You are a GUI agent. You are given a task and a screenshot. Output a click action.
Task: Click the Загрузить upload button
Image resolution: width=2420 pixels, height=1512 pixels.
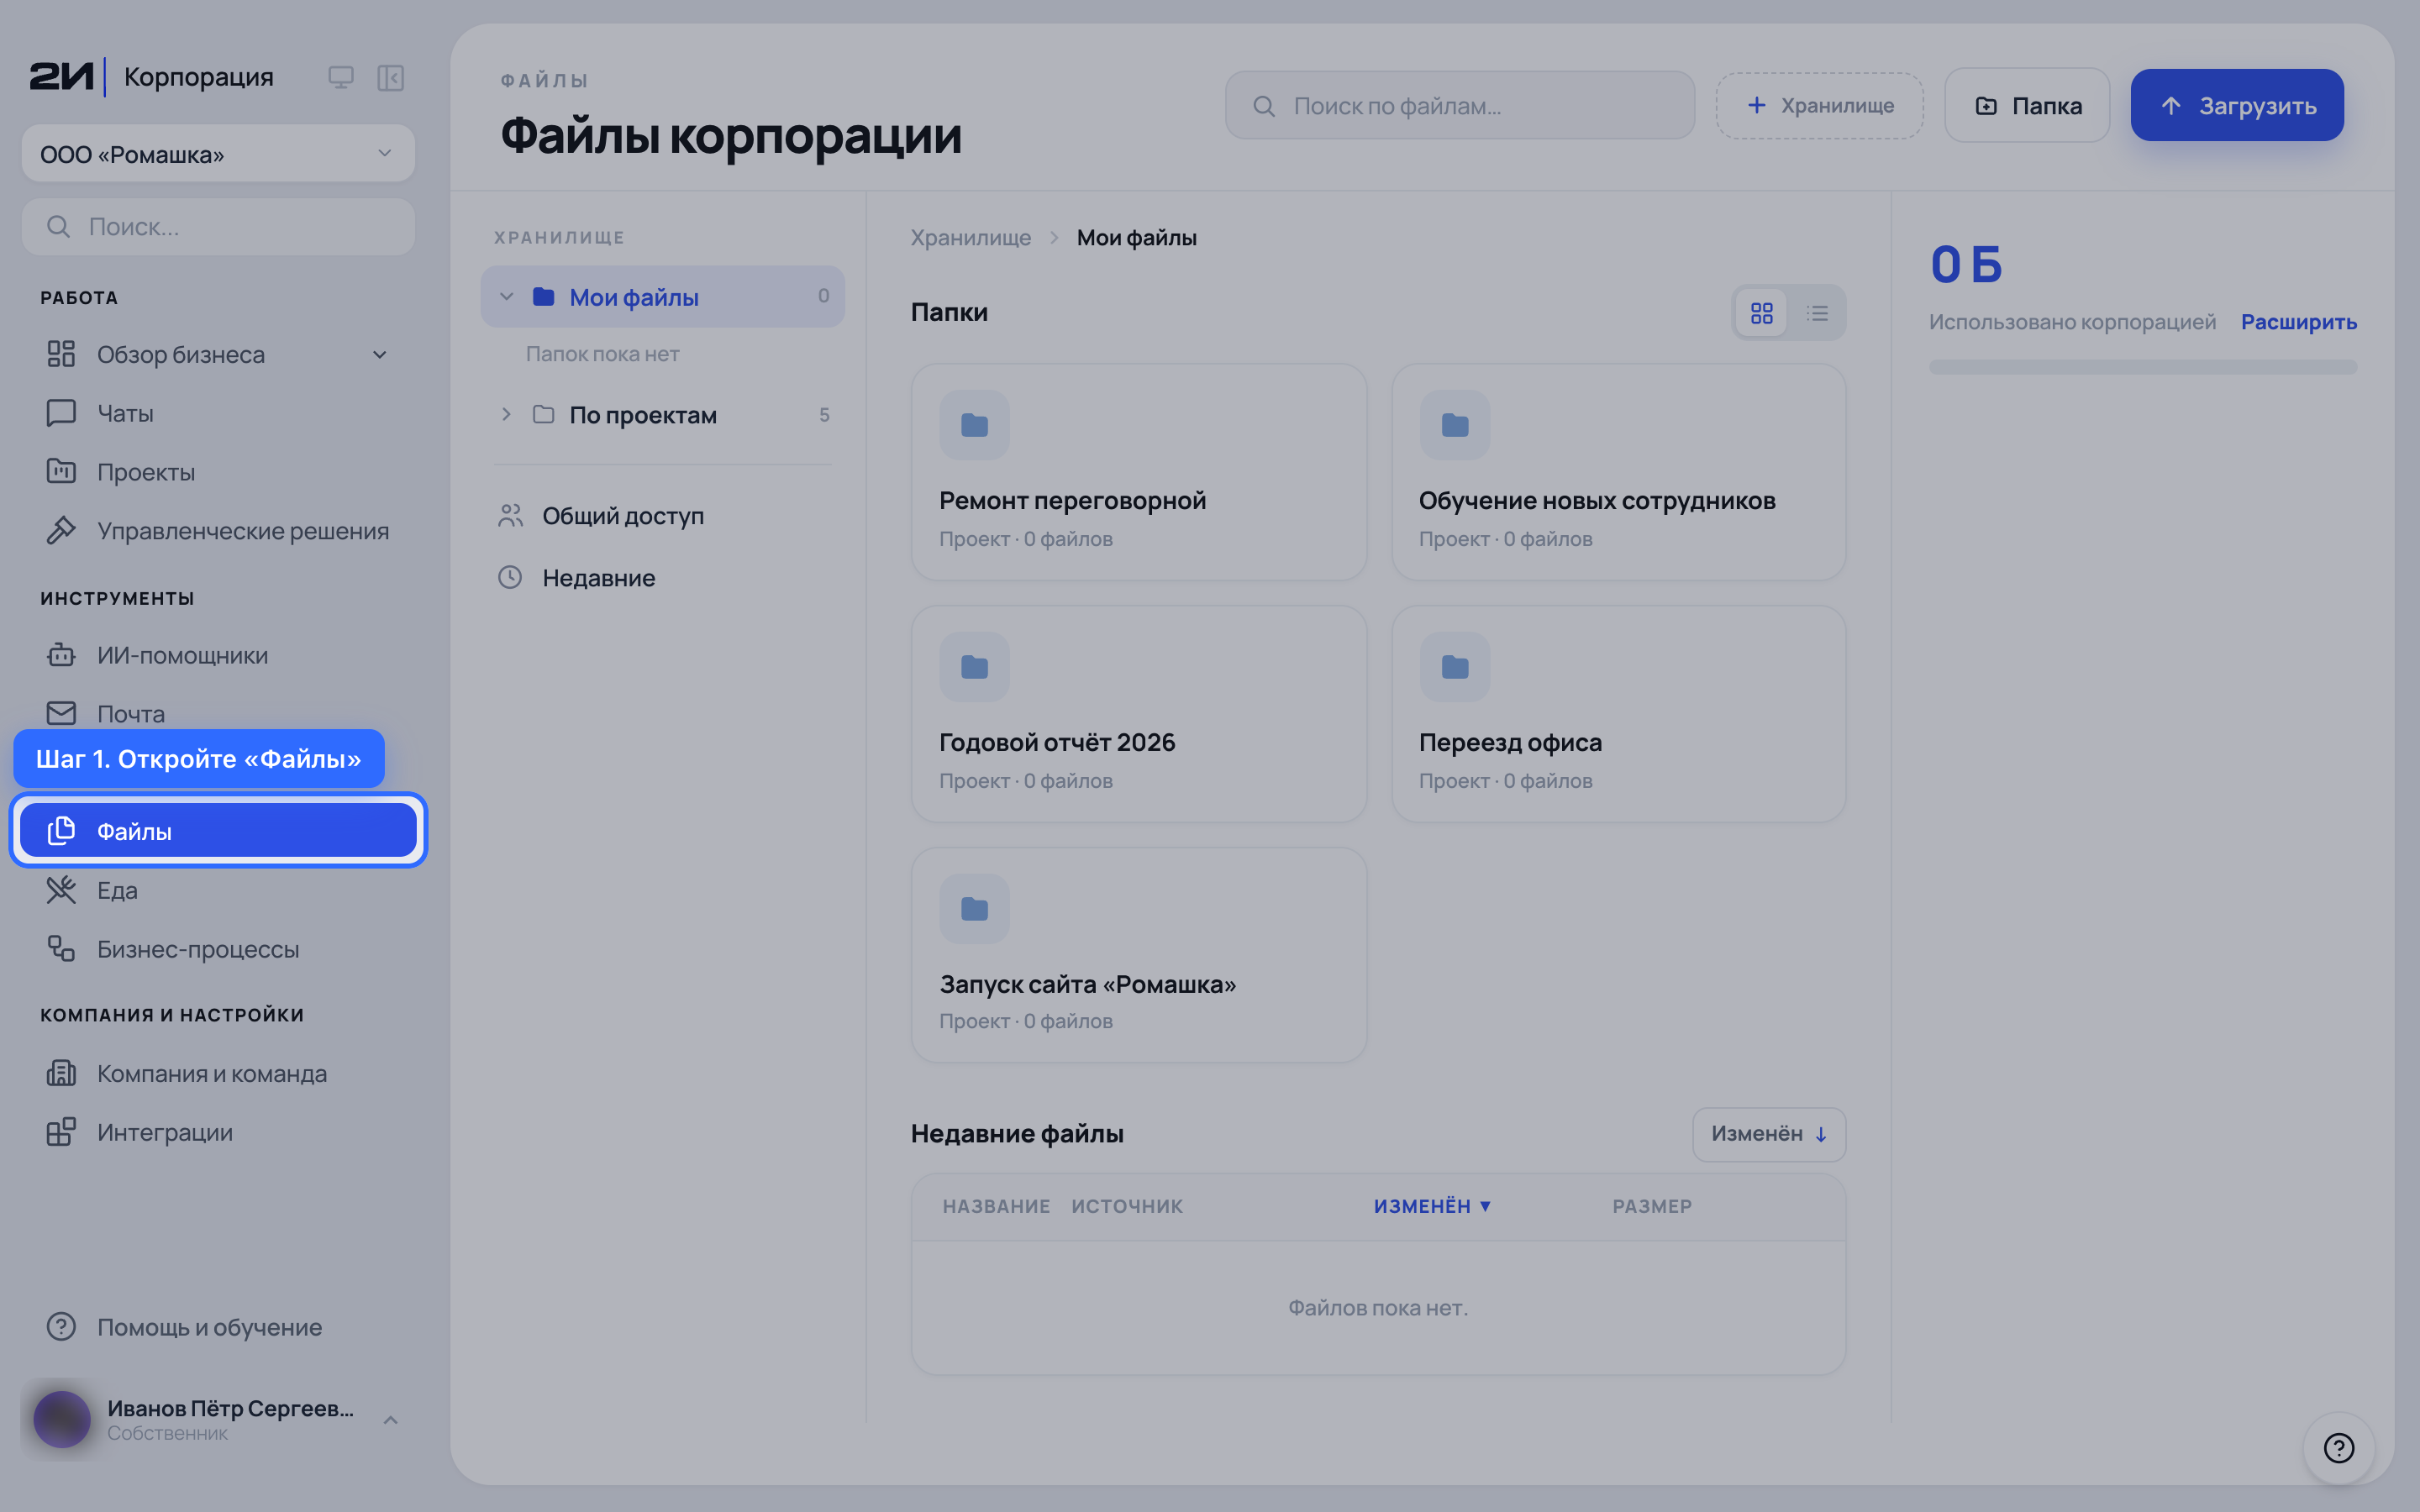(2237, 105)
